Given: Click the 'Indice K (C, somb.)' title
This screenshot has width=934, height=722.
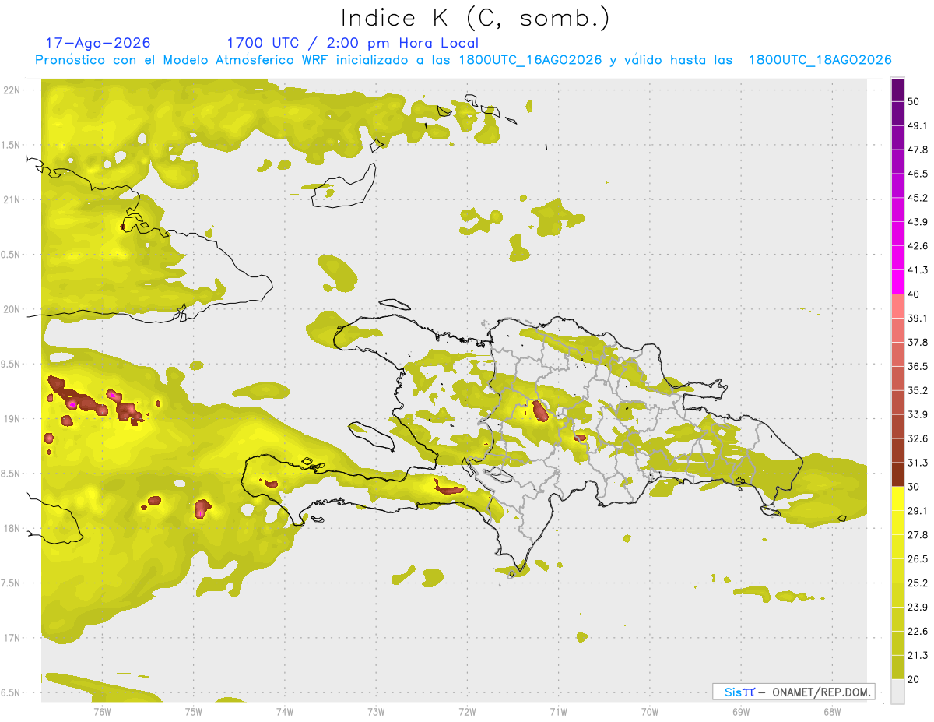Looking at the screenshot, I should pos(475,18).
